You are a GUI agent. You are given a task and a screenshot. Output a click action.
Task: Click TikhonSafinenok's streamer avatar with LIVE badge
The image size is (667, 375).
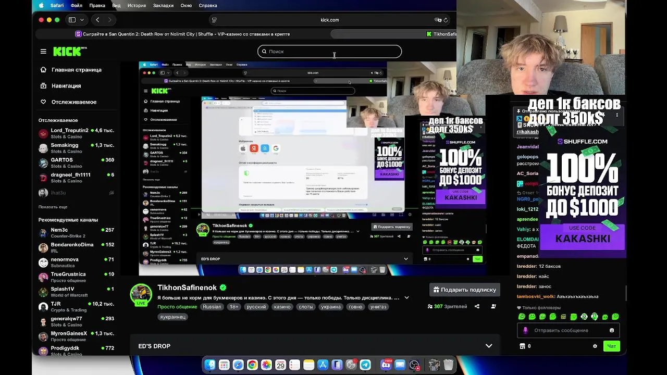(x=141, y=295)
